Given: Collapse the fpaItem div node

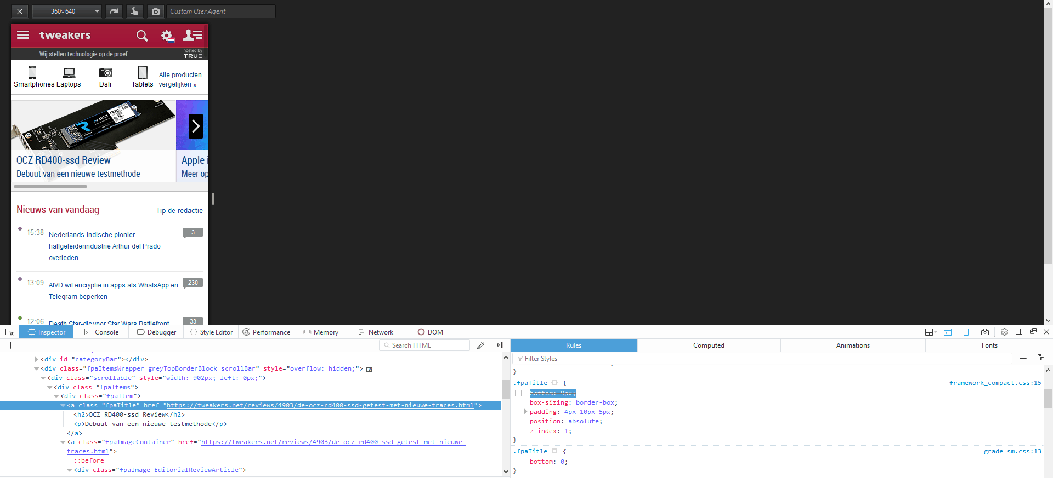Looking at the screenshot, I should pyautogui.click(x=56, y=396).
